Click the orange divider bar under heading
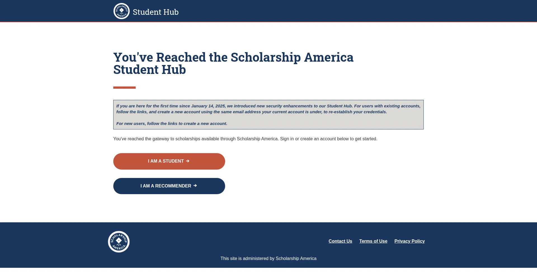Viewport: 537px width, 277px height. click(124, 88)
